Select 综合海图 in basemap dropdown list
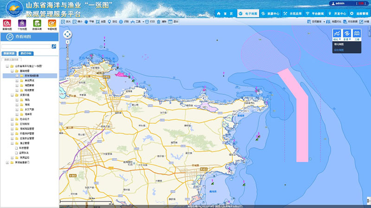This screenshot has width=371, height=208. (339, 50)
